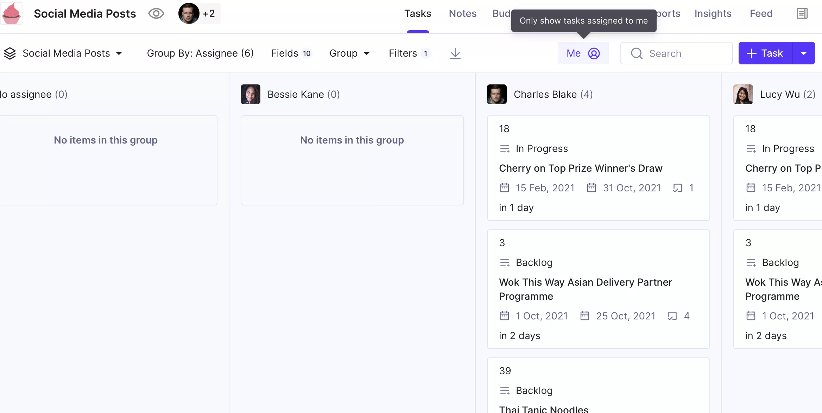Click the magnifier search icon
Viewport: 822px width, 413px height.
click(637, 53)
